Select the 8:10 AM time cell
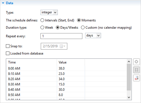 pyautogui.click(x=32, y=74)
